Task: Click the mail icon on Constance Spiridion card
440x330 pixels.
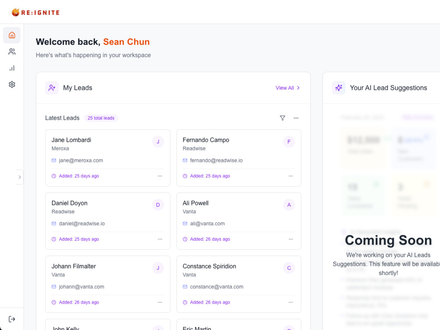Action: click(x=185, y=287)
